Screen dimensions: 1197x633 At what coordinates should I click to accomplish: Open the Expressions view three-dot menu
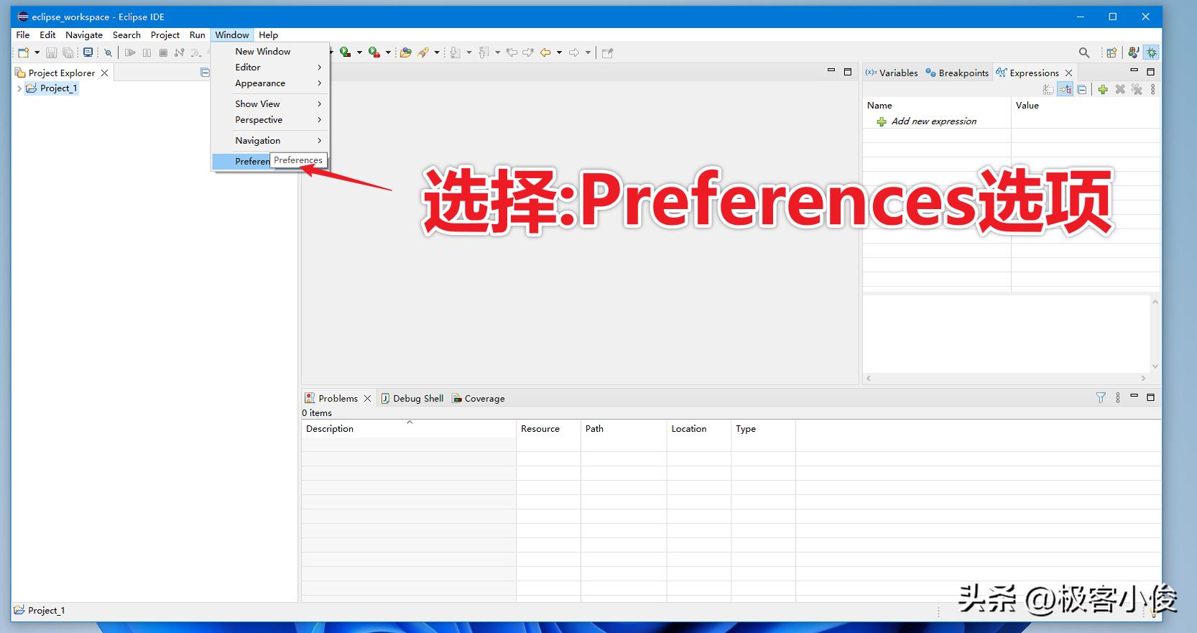1153,90
